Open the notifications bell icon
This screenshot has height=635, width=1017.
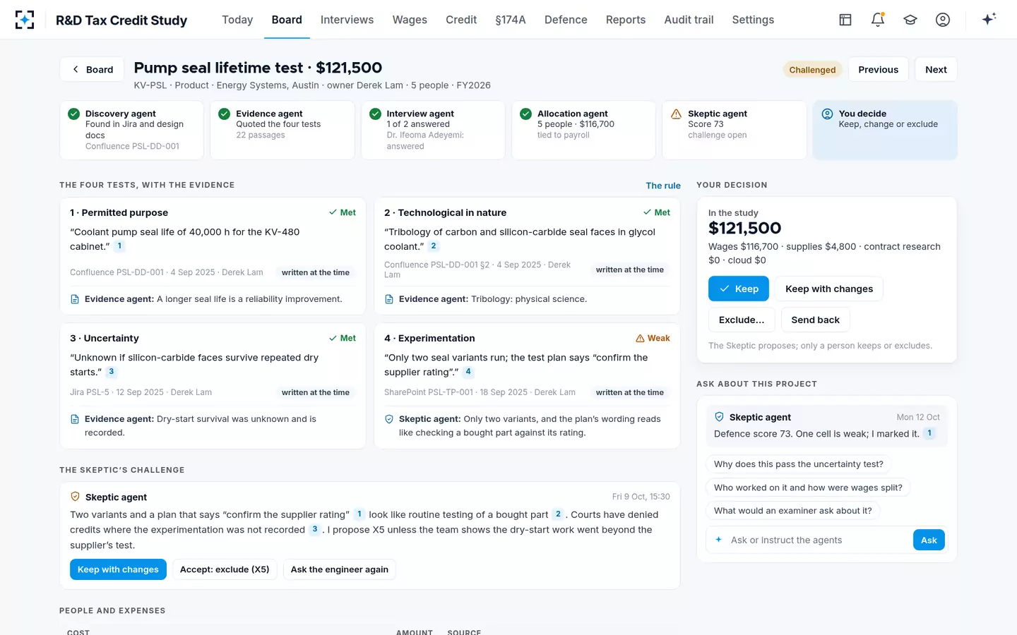pyautogui.click(x=878, y=20)
